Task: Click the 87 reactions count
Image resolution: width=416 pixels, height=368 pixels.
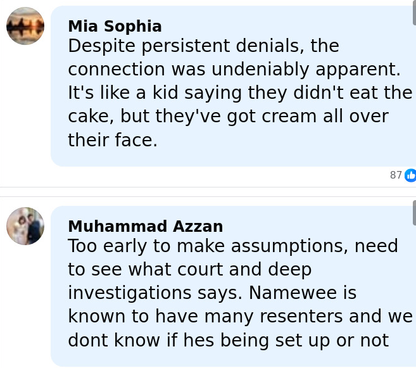Action: pyautogui.click(x=396, y=175)
